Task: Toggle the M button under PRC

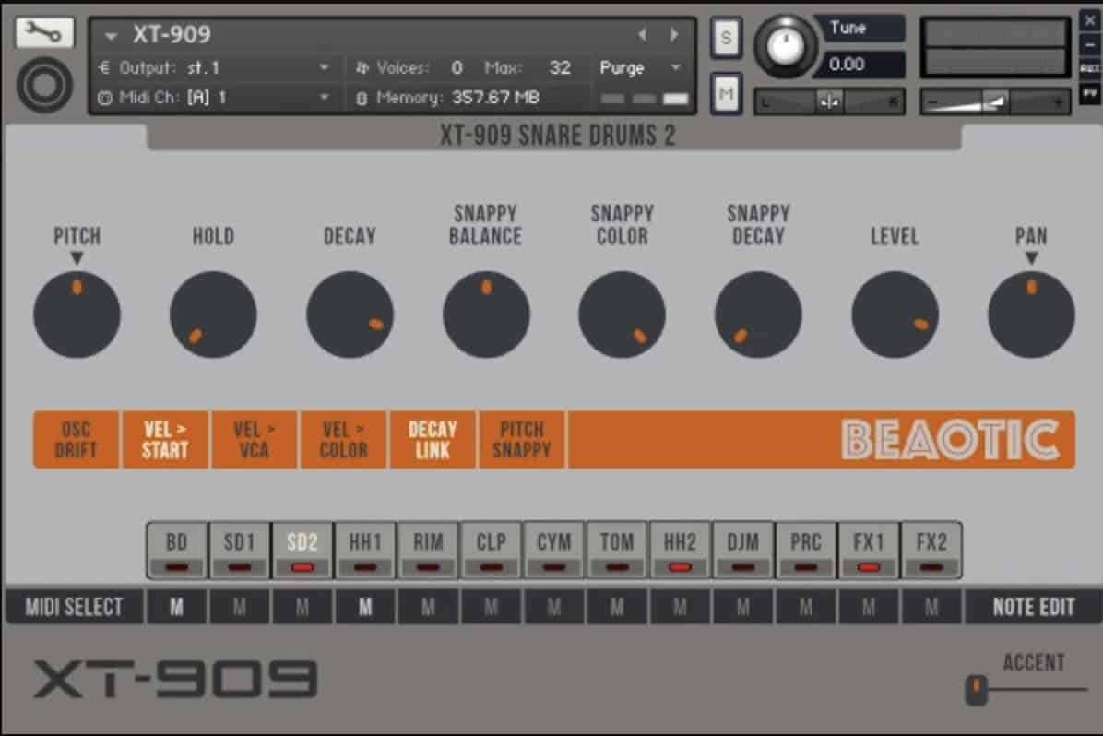Action: [x=805, y=607]
